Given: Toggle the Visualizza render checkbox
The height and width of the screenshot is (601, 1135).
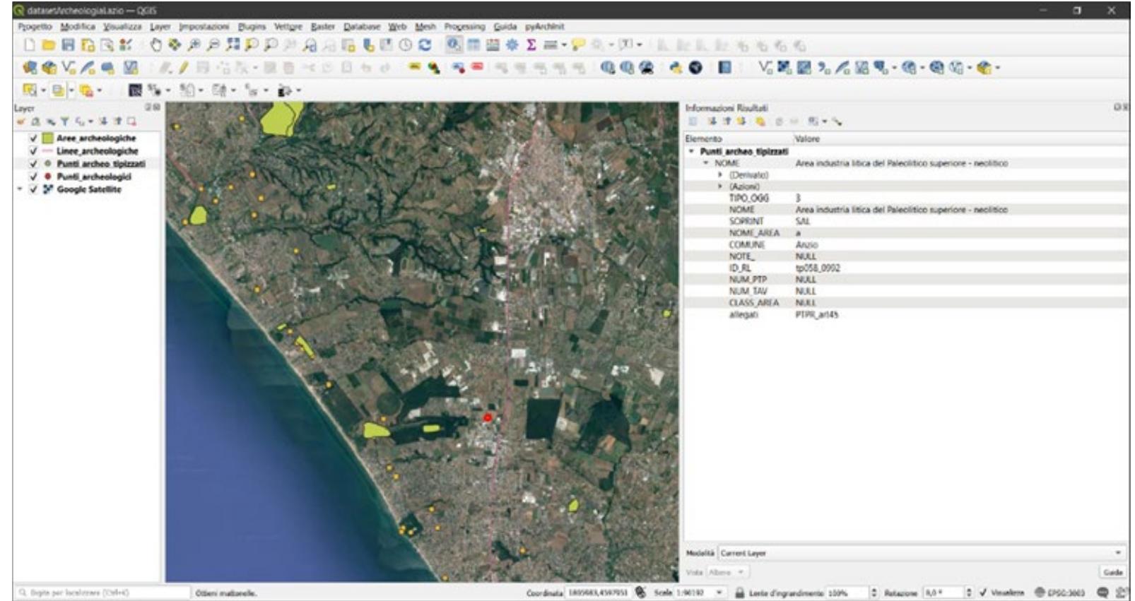Looking at the screenshot, I should [x=983, y=593].
